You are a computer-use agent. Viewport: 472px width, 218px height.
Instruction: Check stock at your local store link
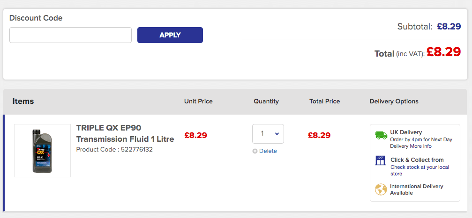[420, 170]
